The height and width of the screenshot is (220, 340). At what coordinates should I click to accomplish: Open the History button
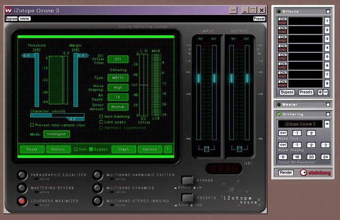coord(58,149)
